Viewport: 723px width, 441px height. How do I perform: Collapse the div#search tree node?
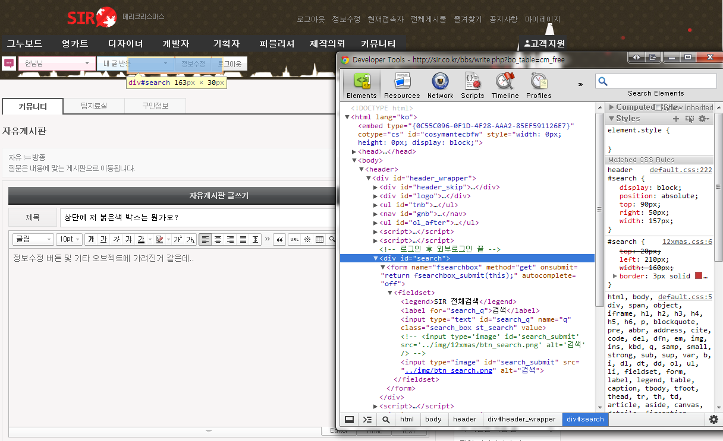point(376,259)
